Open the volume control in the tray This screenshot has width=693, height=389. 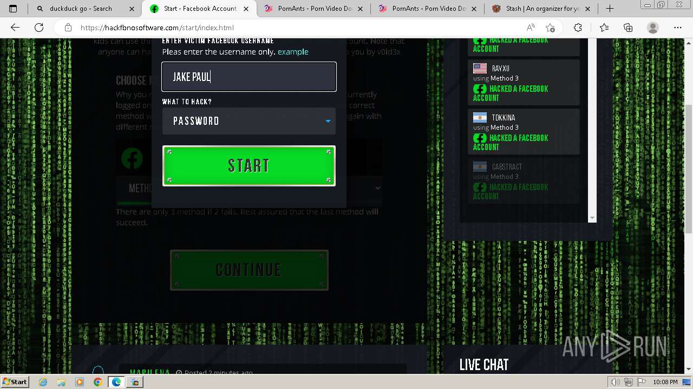coord(615,382)
